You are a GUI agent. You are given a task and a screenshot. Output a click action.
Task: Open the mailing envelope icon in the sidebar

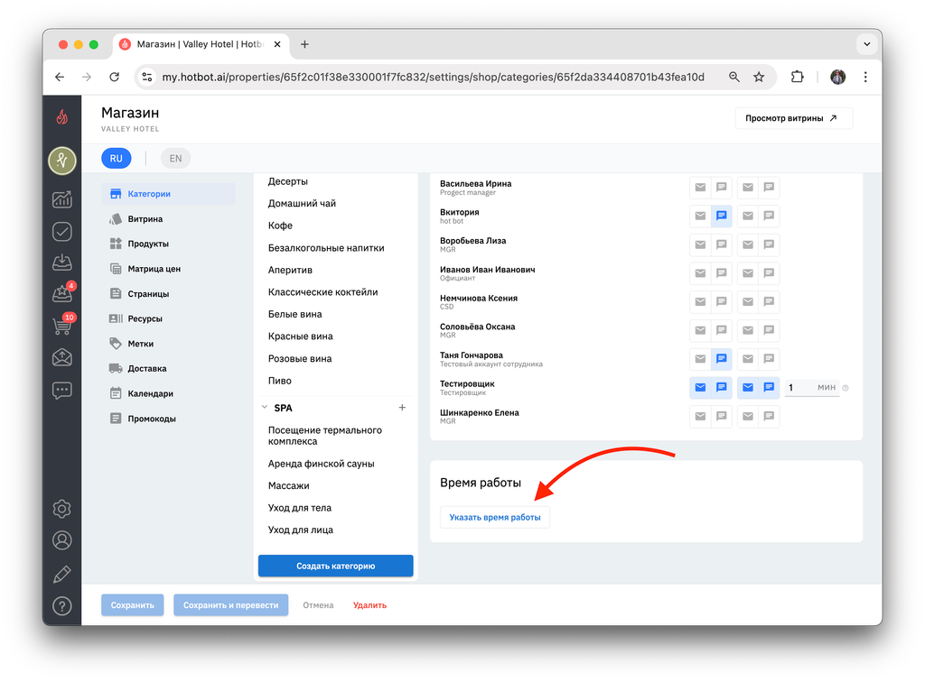(62, 357)
